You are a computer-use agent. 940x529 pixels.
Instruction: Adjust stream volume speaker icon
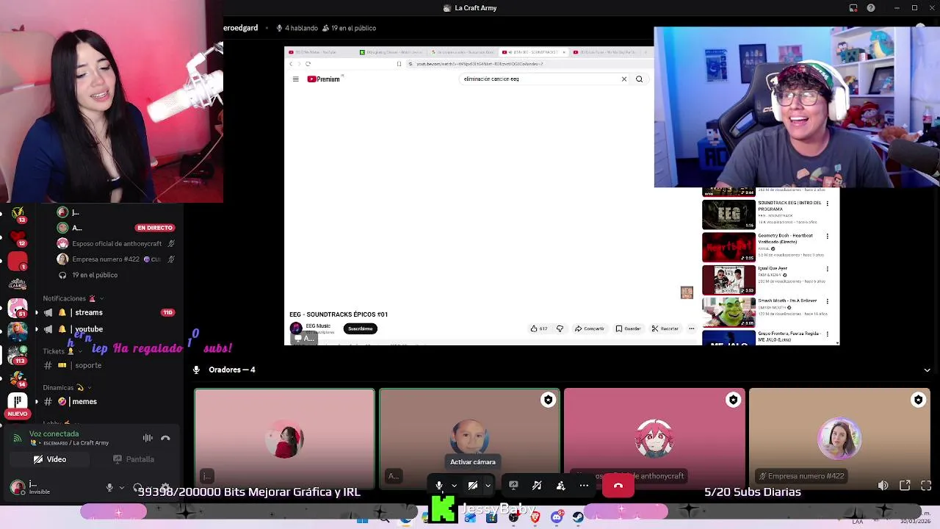pos(883,486)
